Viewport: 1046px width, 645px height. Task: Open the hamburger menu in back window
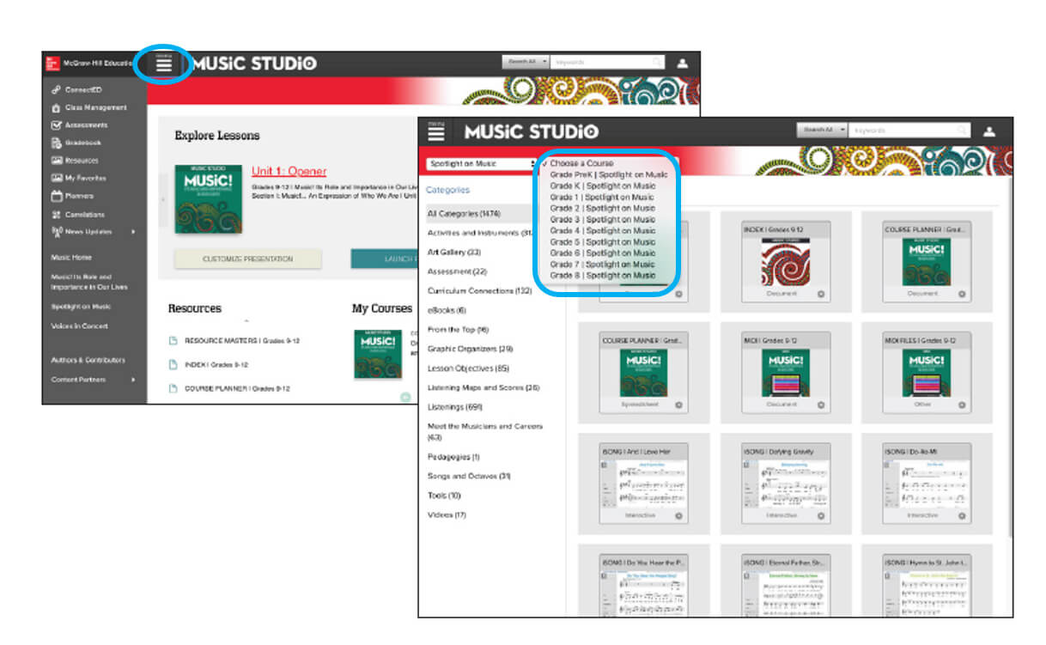point(164,64)
